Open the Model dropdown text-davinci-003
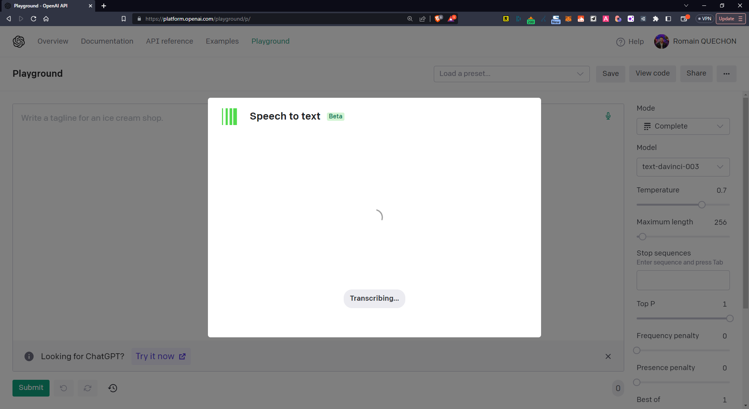 (x=683, y=167)
